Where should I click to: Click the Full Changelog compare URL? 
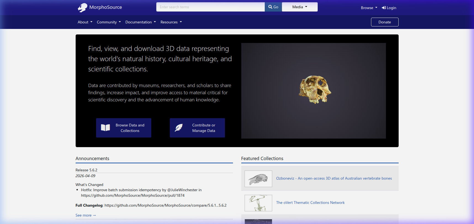tap(165, 205)
